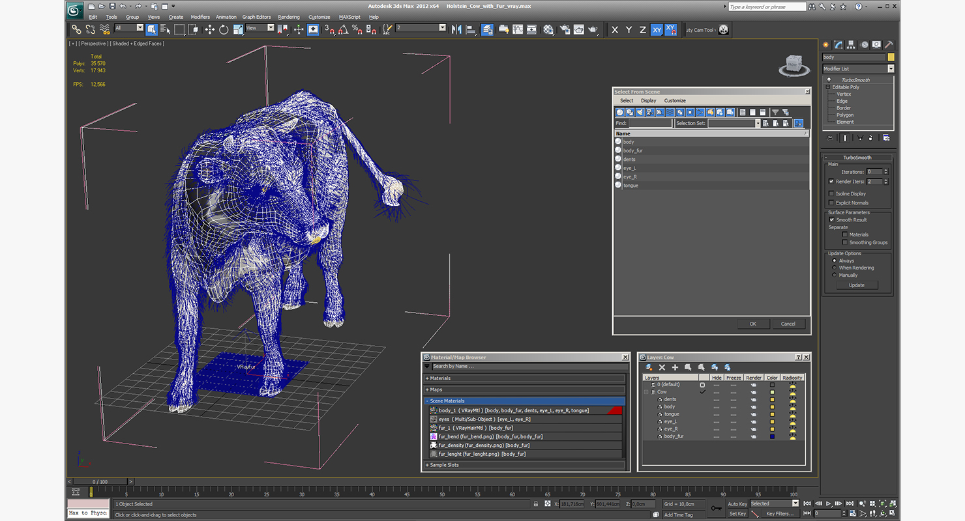Click the Y axis constraint button

[629, 30]
